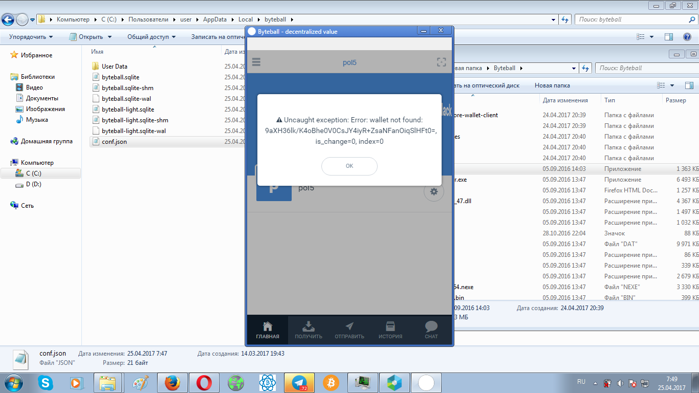
Task: Click the Local breadcrumb in the address bar
Action: (x=246, y=19)
